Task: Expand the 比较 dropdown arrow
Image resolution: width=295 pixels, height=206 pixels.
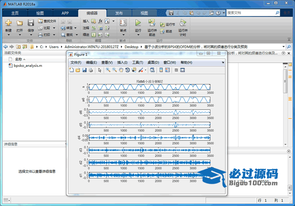Action: click(x=54, y=28)
